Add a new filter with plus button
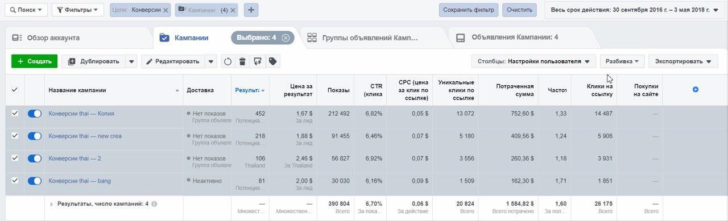Viewport: 728px width, 221px height. (x=251, y=10)
